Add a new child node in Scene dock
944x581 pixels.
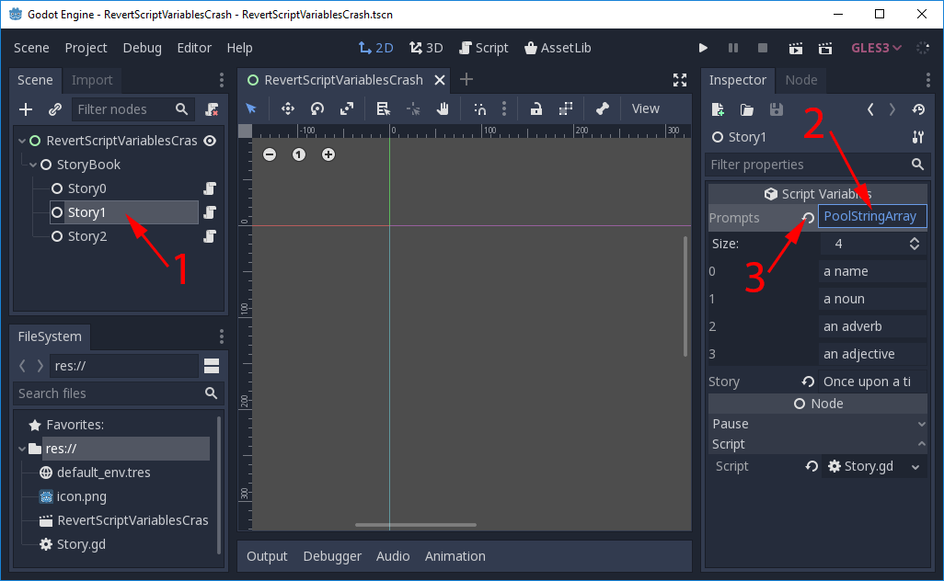coord(24,108)
